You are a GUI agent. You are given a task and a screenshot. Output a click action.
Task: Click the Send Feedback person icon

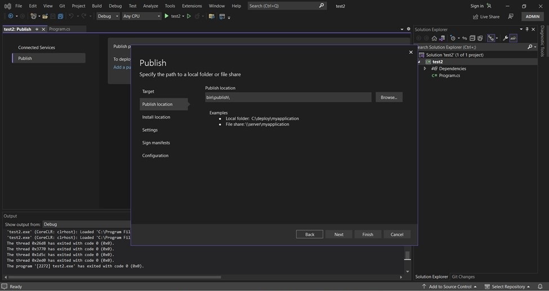(x=511, y=16)
